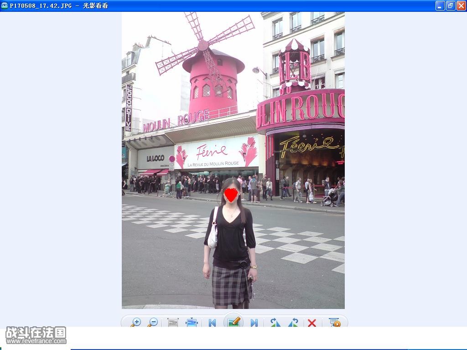Restore down the viewer window
Image resolution: width=467 pixels, height=350 pixels.
(450, 5)
